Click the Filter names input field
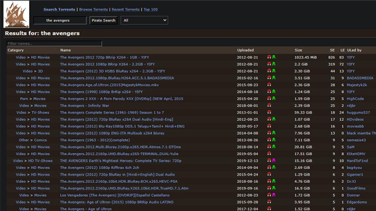 point(54,43)
